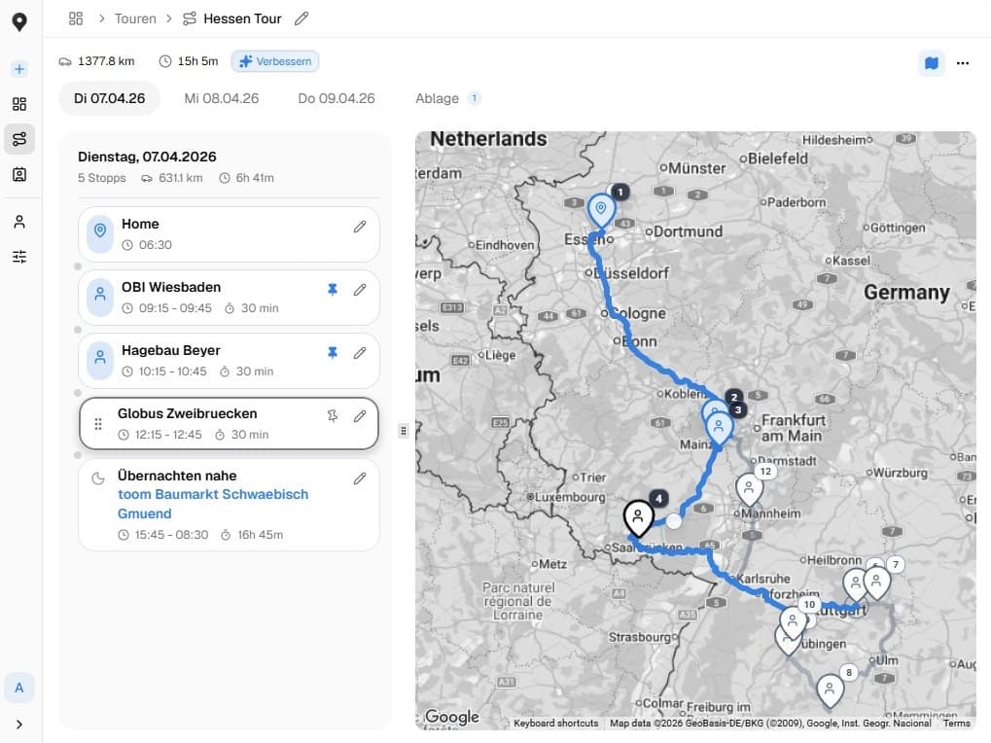
Task: Open the contacts calendar icon in sidebar
Action: point(19,174)
